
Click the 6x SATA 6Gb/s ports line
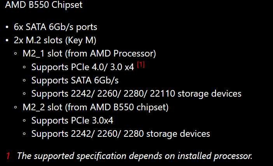(56, 27)
